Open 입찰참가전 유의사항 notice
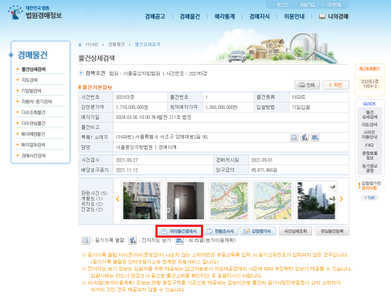This screenshot has width=391, height=298. point(369,185)
